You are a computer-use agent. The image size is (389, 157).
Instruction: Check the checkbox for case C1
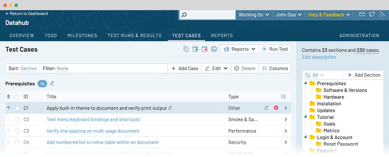coord(17,108)
